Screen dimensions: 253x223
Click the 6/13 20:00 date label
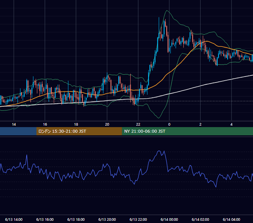107,219
